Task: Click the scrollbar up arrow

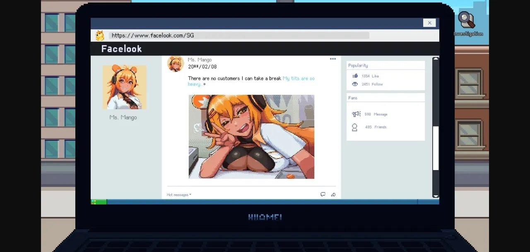Action: tap(436, 59)
